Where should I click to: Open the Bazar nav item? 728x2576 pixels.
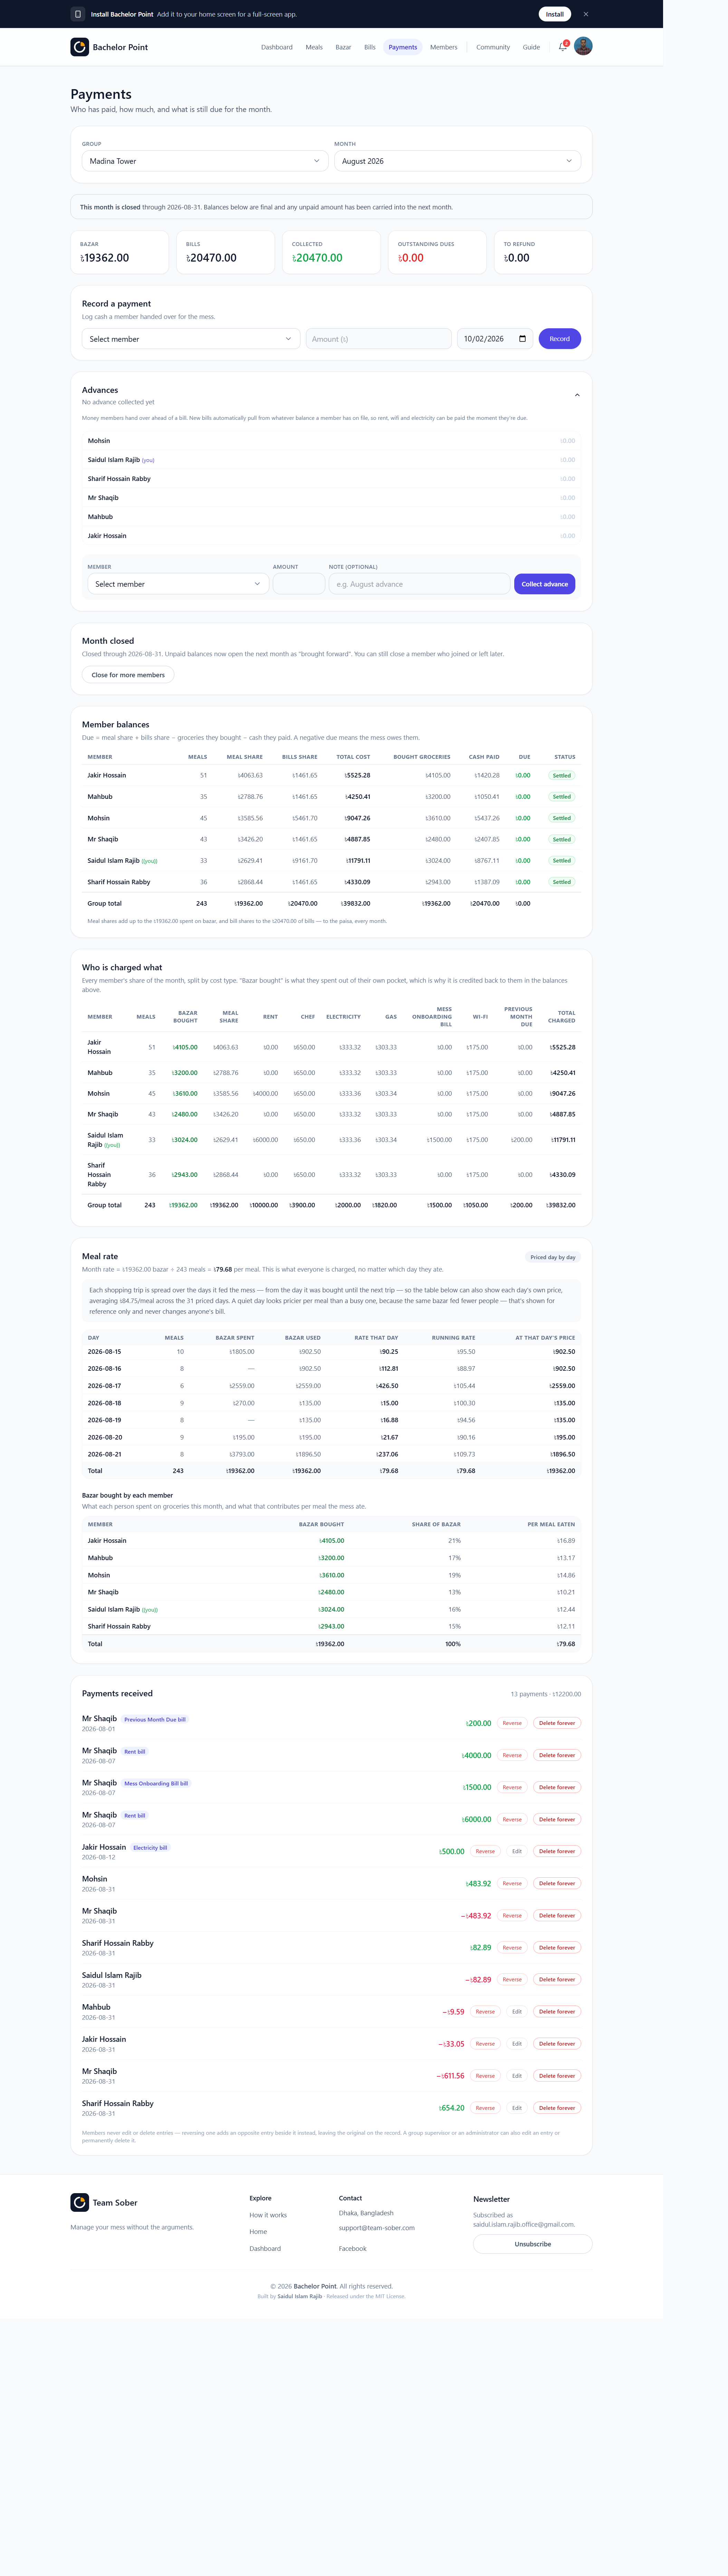[x=343, y=47]
